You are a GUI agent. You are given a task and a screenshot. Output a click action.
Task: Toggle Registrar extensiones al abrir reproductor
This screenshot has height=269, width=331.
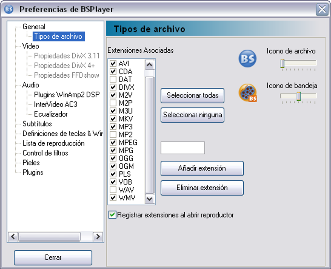[x=112, y=215]
